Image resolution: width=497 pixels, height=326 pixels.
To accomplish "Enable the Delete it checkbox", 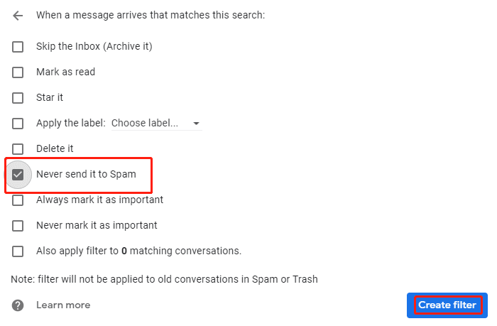I will (x=18, y=148).
